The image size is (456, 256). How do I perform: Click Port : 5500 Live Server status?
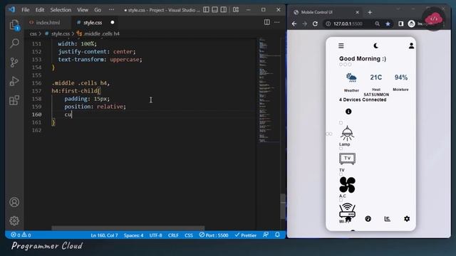pyautogui.click(x=214, y=235)
